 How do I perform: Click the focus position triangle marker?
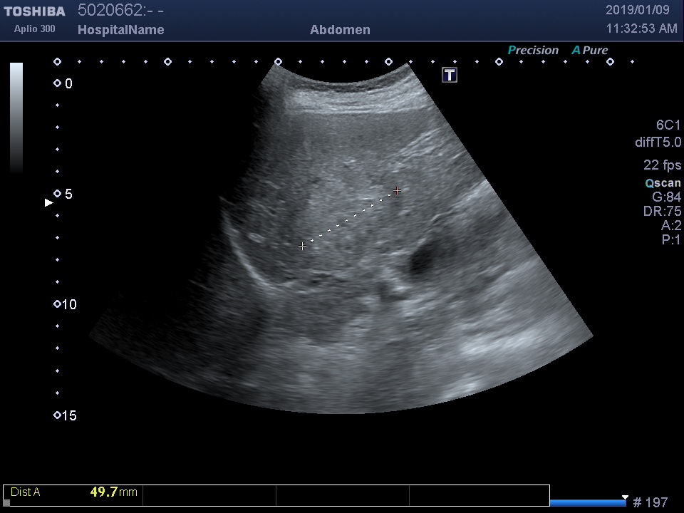point(49,203)
